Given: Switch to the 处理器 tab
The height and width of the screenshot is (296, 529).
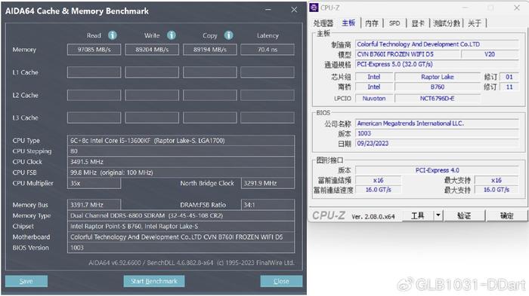Looking at the screenshot, I should [323, 23].
